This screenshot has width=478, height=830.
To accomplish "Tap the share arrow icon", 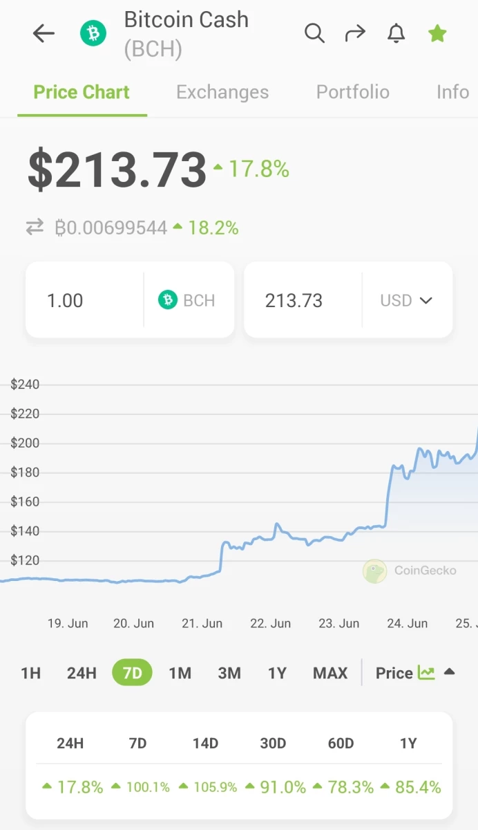I will coord(355,33).
